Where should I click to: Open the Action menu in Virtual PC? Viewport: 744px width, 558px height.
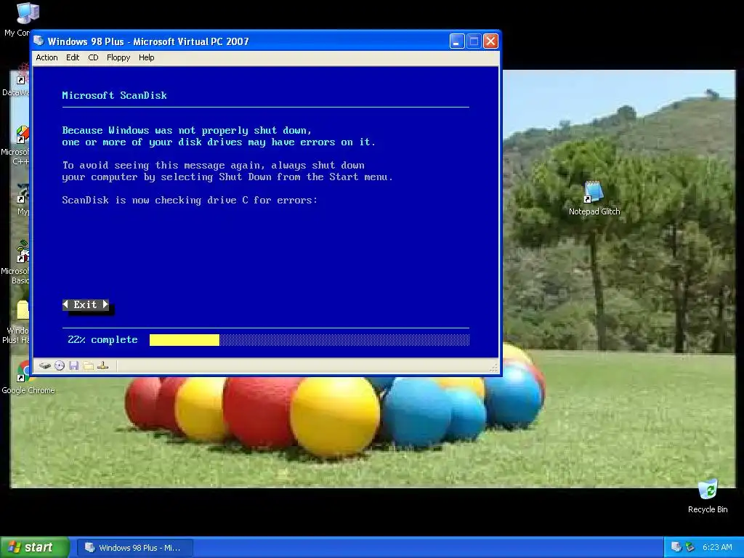(x=46, y=57)
